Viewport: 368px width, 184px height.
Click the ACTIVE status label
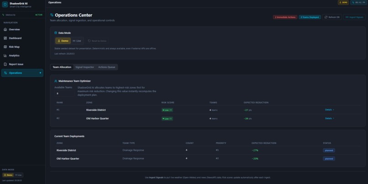pyautogui.click(x=39, y=15)
